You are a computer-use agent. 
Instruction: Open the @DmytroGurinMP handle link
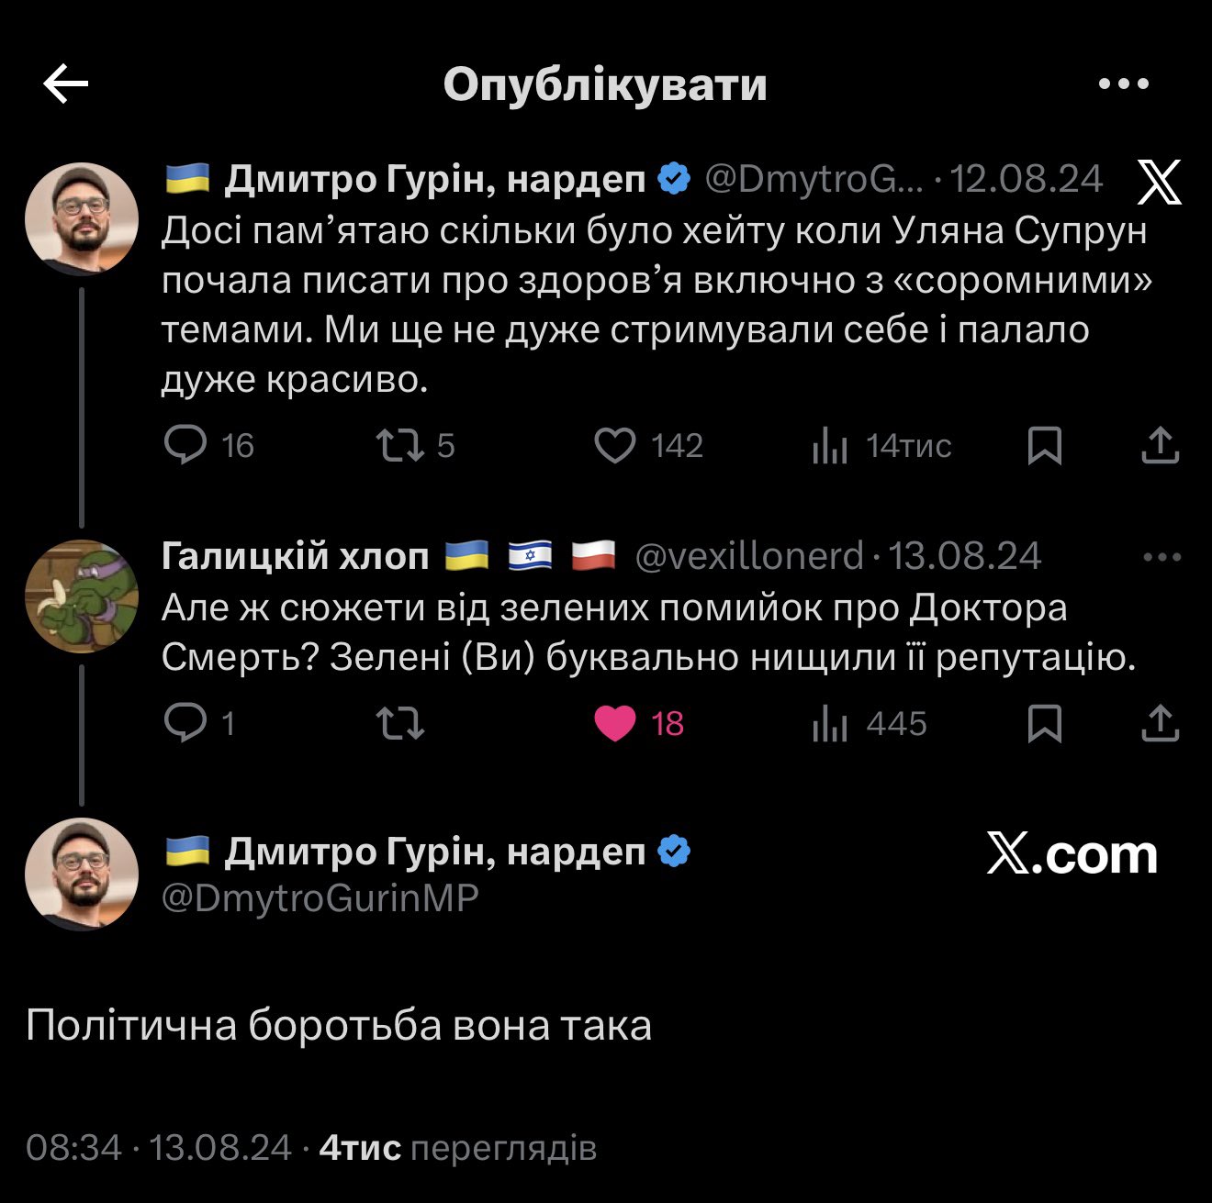(320, 897)
